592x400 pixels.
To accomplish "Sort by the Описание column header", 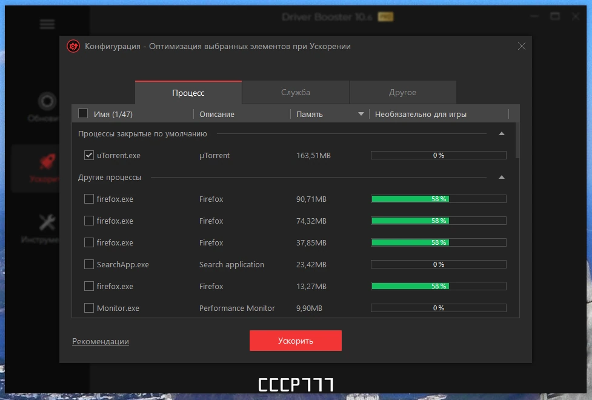I will point(217,114).
